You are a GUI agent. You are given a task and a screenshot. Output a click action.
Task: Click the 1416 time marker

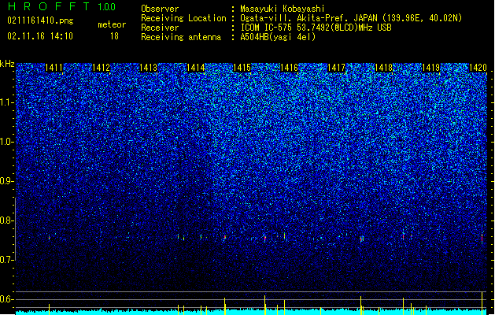289,68
